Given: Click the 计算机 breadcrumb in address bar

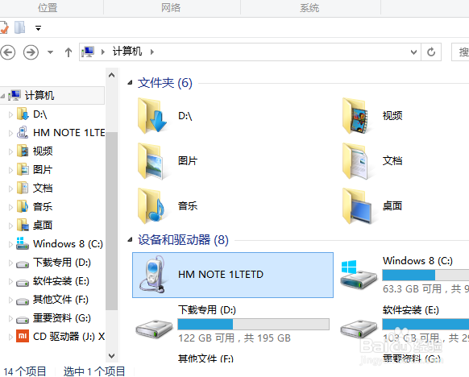Looking at the screenshot, I should point(127,52).
